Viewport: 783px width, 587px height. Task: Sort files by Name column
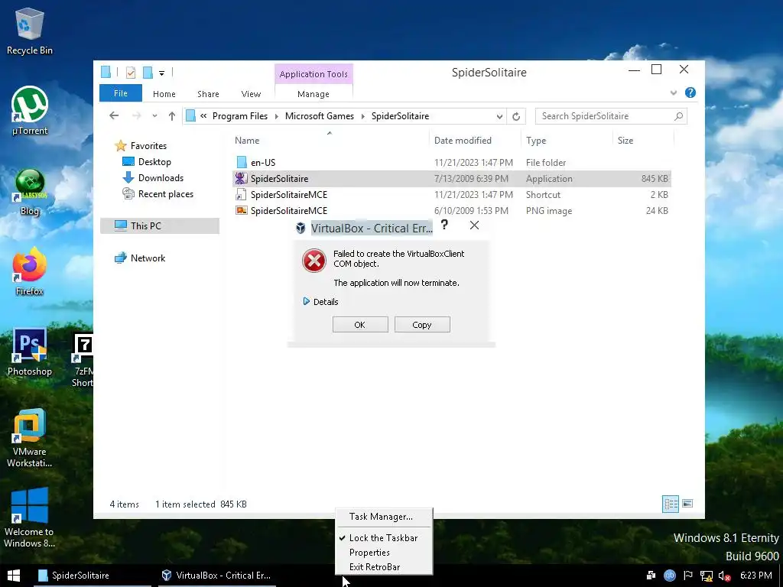click(x=330, y=141)
